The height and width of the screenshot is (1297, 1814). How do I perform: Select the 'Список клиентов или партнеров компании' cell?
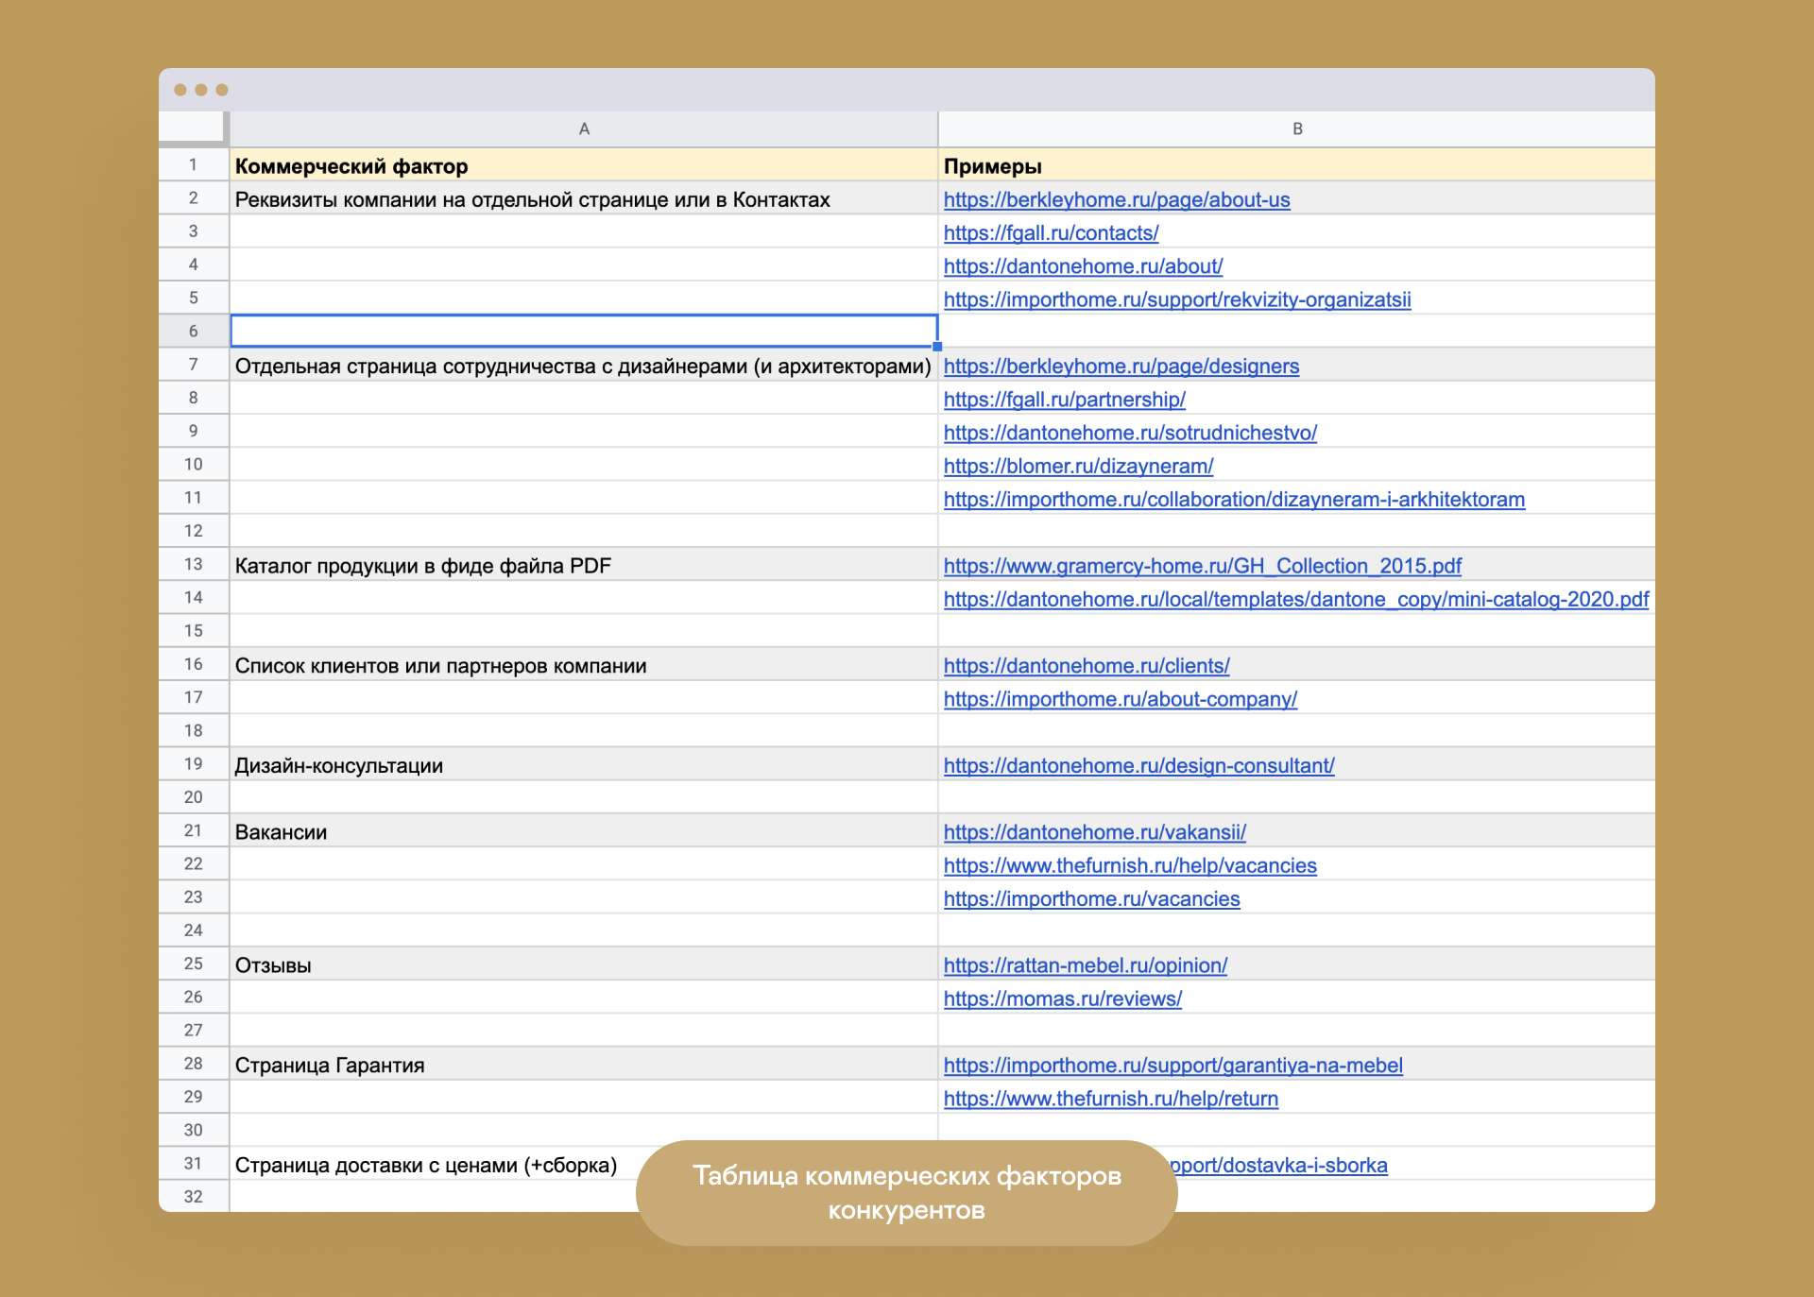[x=584, y=666]
